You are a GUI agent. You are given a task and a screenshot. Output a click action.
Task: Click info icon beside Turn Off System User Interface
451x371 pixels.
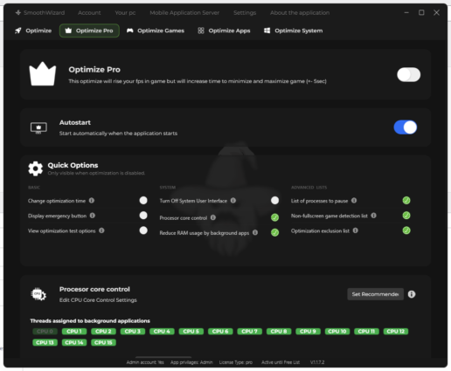pos(233,201)
